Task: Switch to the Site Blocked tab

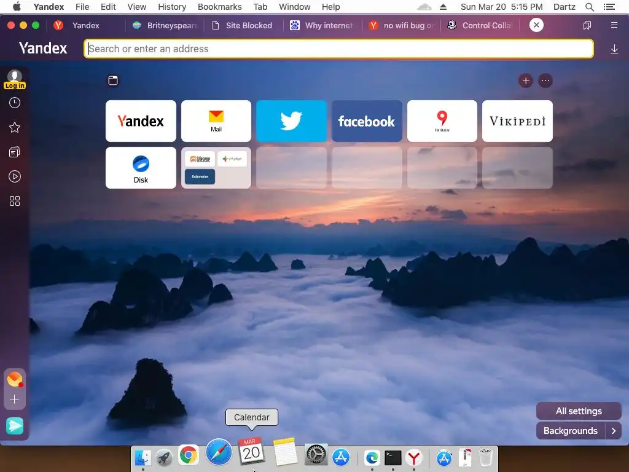Action: pyautogui.click(x=243, y=25)
